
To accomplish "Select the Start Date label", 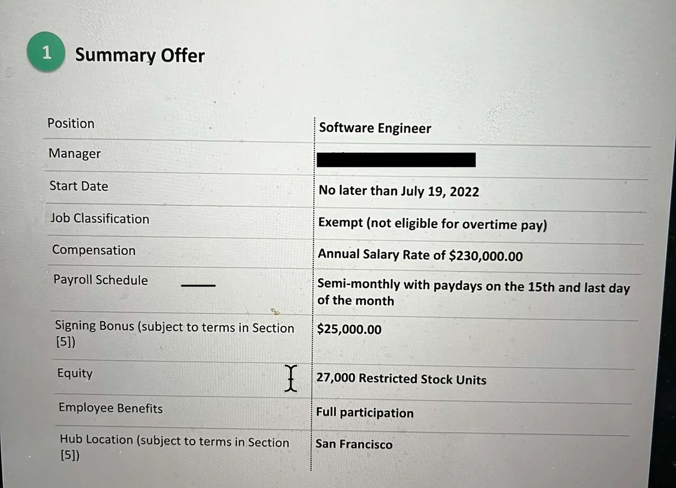I will [x=79, y=186].
